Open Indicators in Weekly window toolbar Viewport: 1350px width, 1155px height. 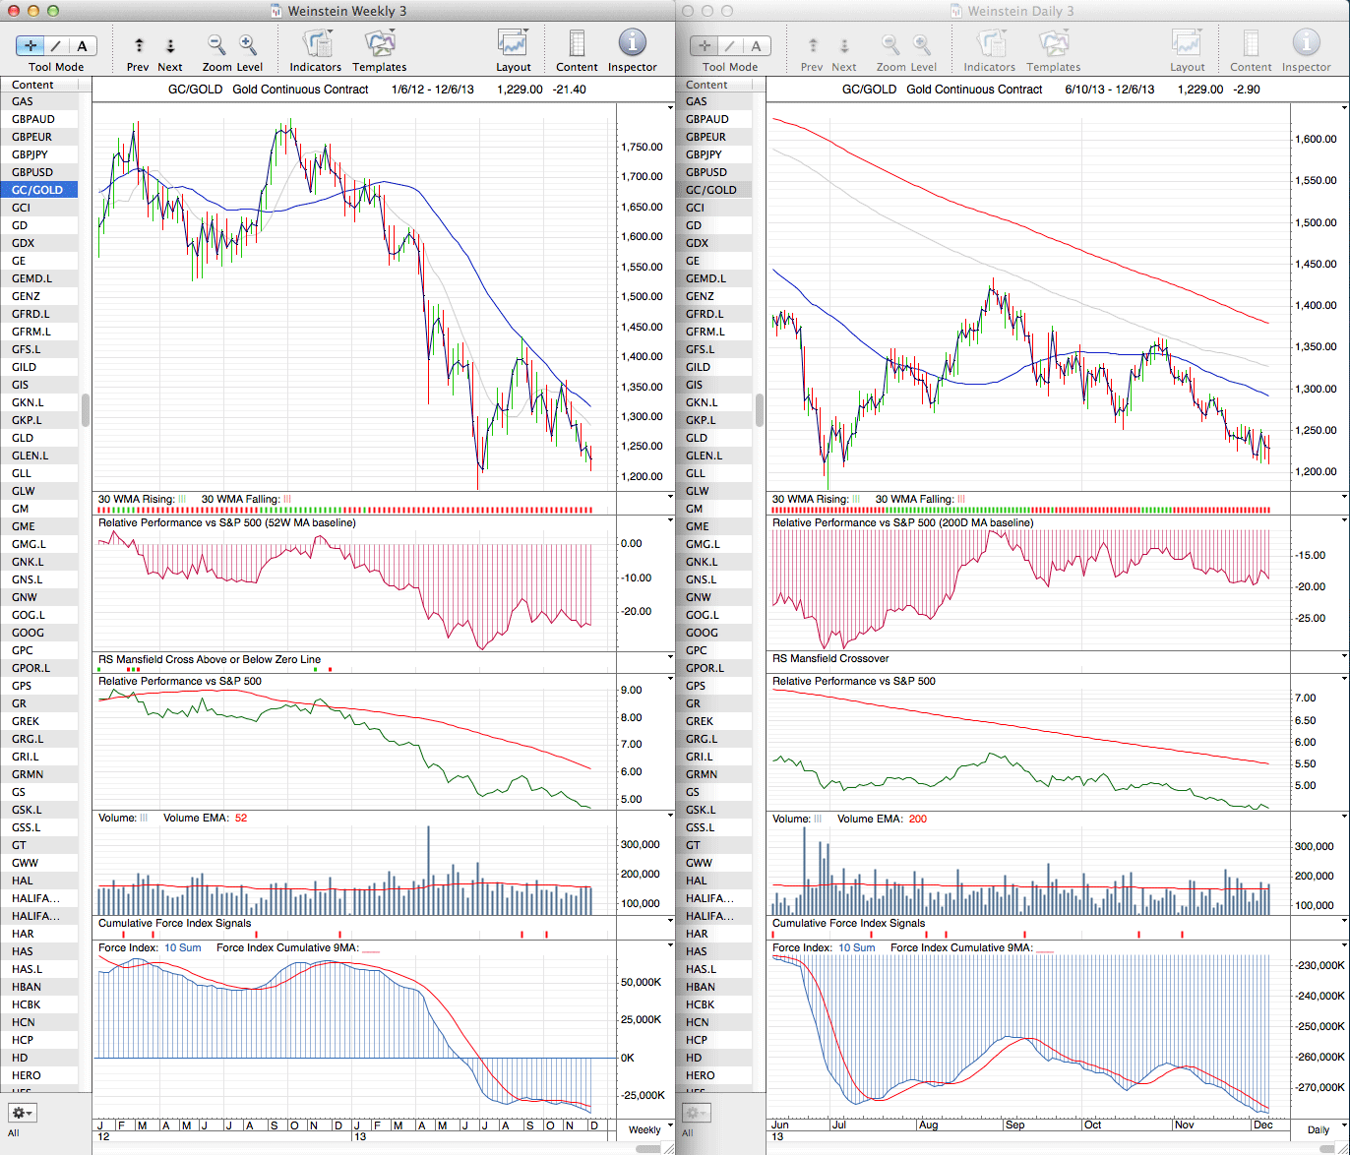tap(316, 45)
